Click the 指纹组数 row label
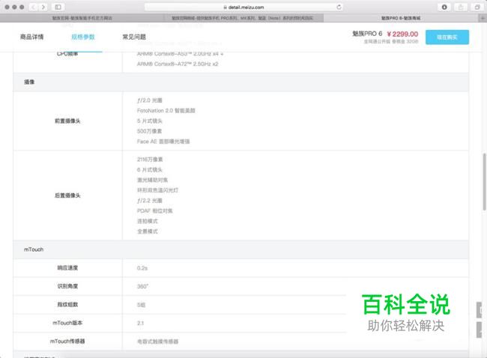487x358 pixels. coord(67,304)
